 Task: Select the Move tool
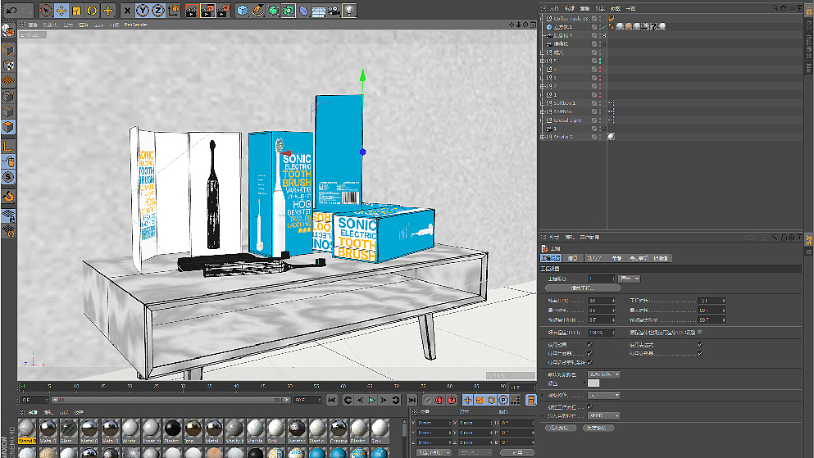61,10
